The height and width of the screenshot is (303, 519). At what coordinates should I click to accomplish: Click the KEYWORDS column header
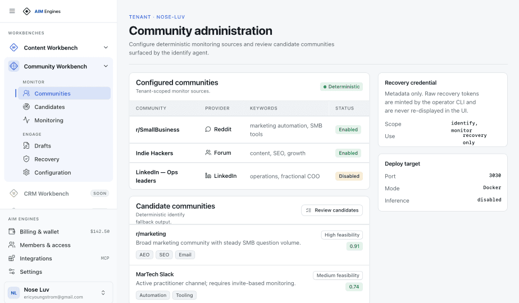pyautogui.click(x=263, y=108)
